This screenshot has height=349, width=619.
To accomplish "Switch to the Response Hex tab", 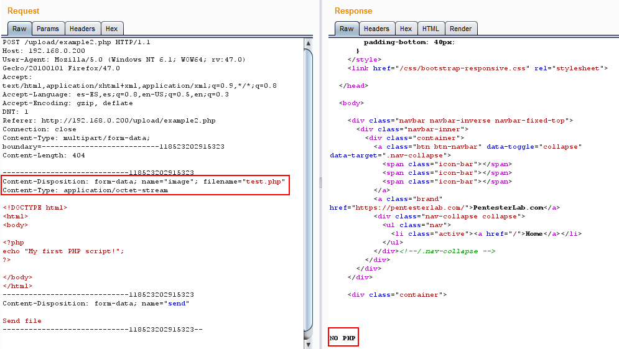I will coord(406,29).
